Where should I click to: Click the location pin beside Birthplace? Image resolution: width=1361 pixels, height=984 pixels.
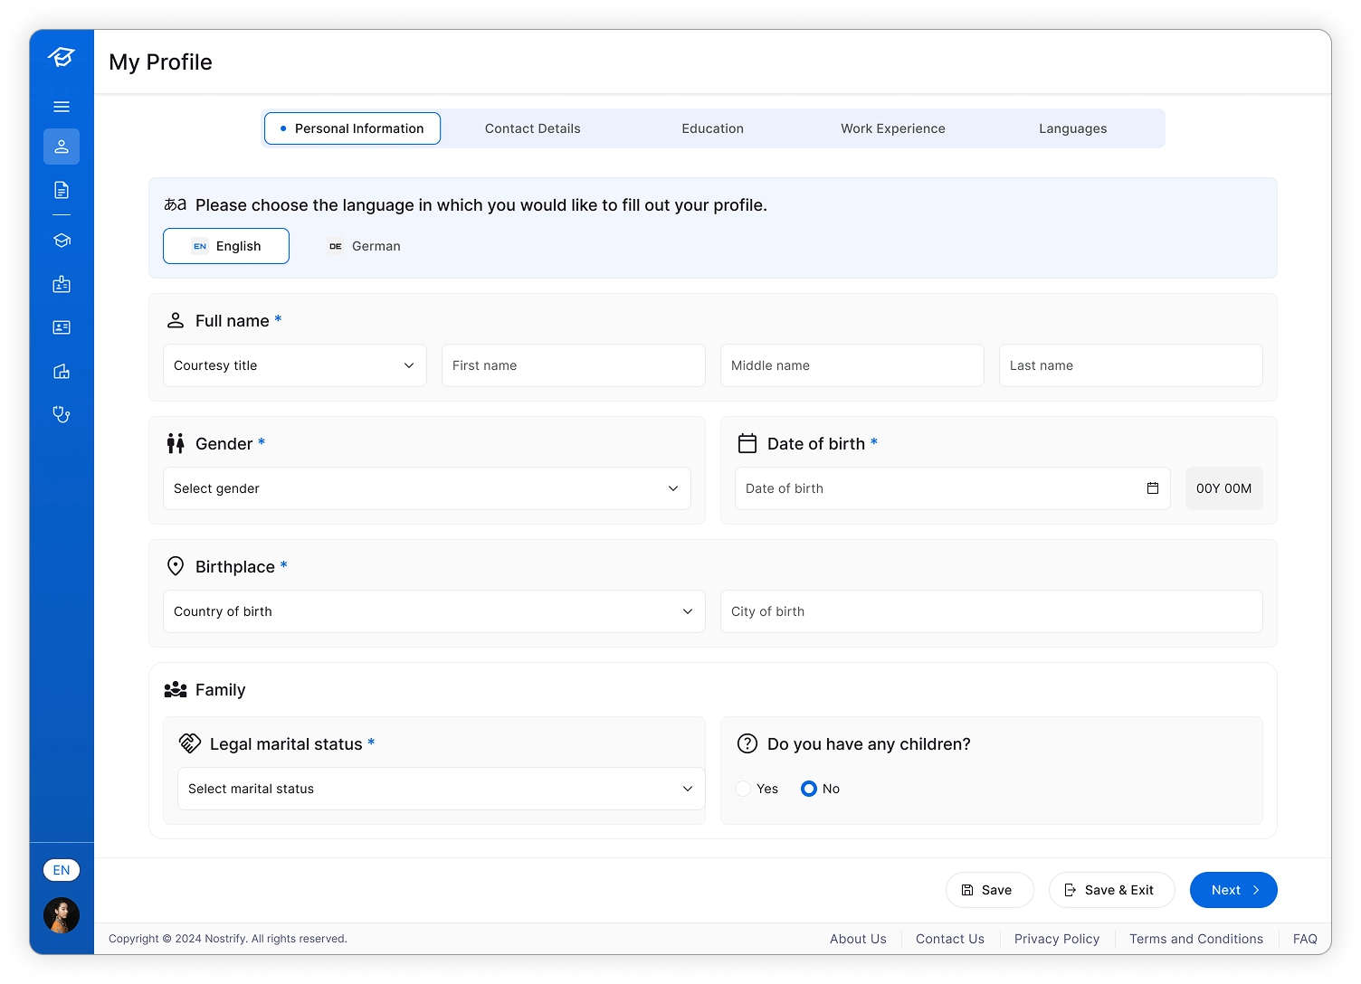tap(176, 566)
